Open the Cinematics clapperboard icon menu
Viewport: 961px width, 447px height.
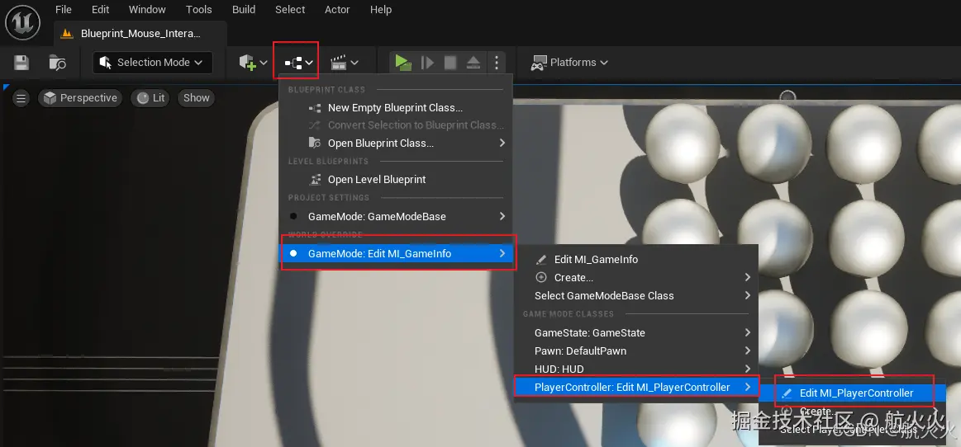(x=344, y=63)
